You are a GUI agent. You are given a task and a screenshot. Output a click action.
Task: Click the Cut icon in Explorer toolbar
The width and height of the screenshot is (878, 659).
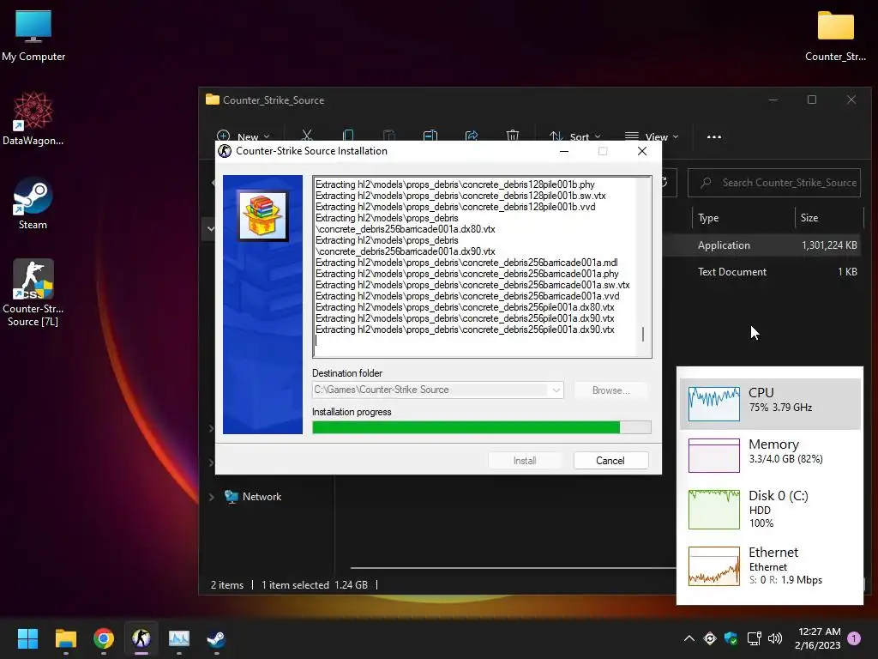click(x=307, y=136)
